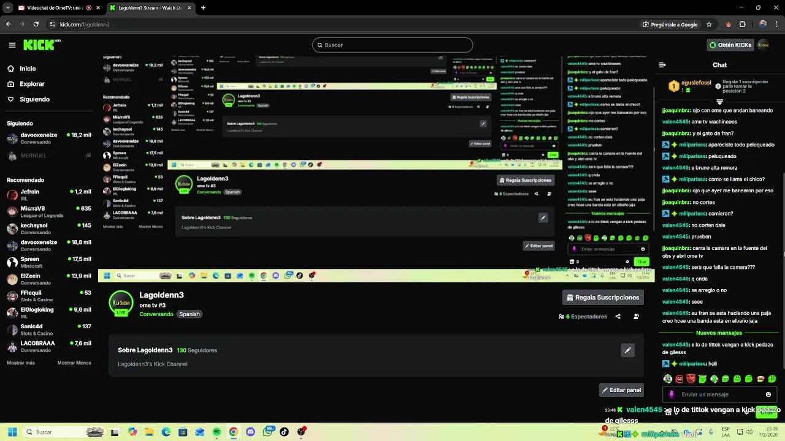Select the Lagoldenn3 Stream tab
The image size is (785, 441).
[151, 8]
